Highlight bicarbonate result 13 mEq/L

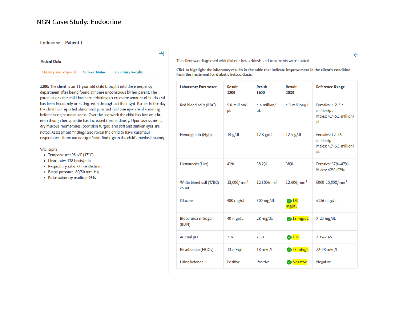point(235,250)
